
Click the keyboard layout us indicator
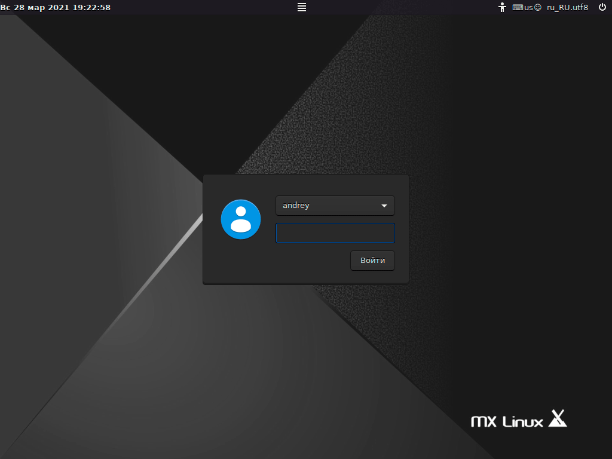coord(527,7)
